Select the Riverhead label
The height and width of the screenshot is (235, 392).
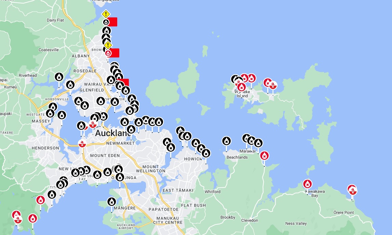28,75
